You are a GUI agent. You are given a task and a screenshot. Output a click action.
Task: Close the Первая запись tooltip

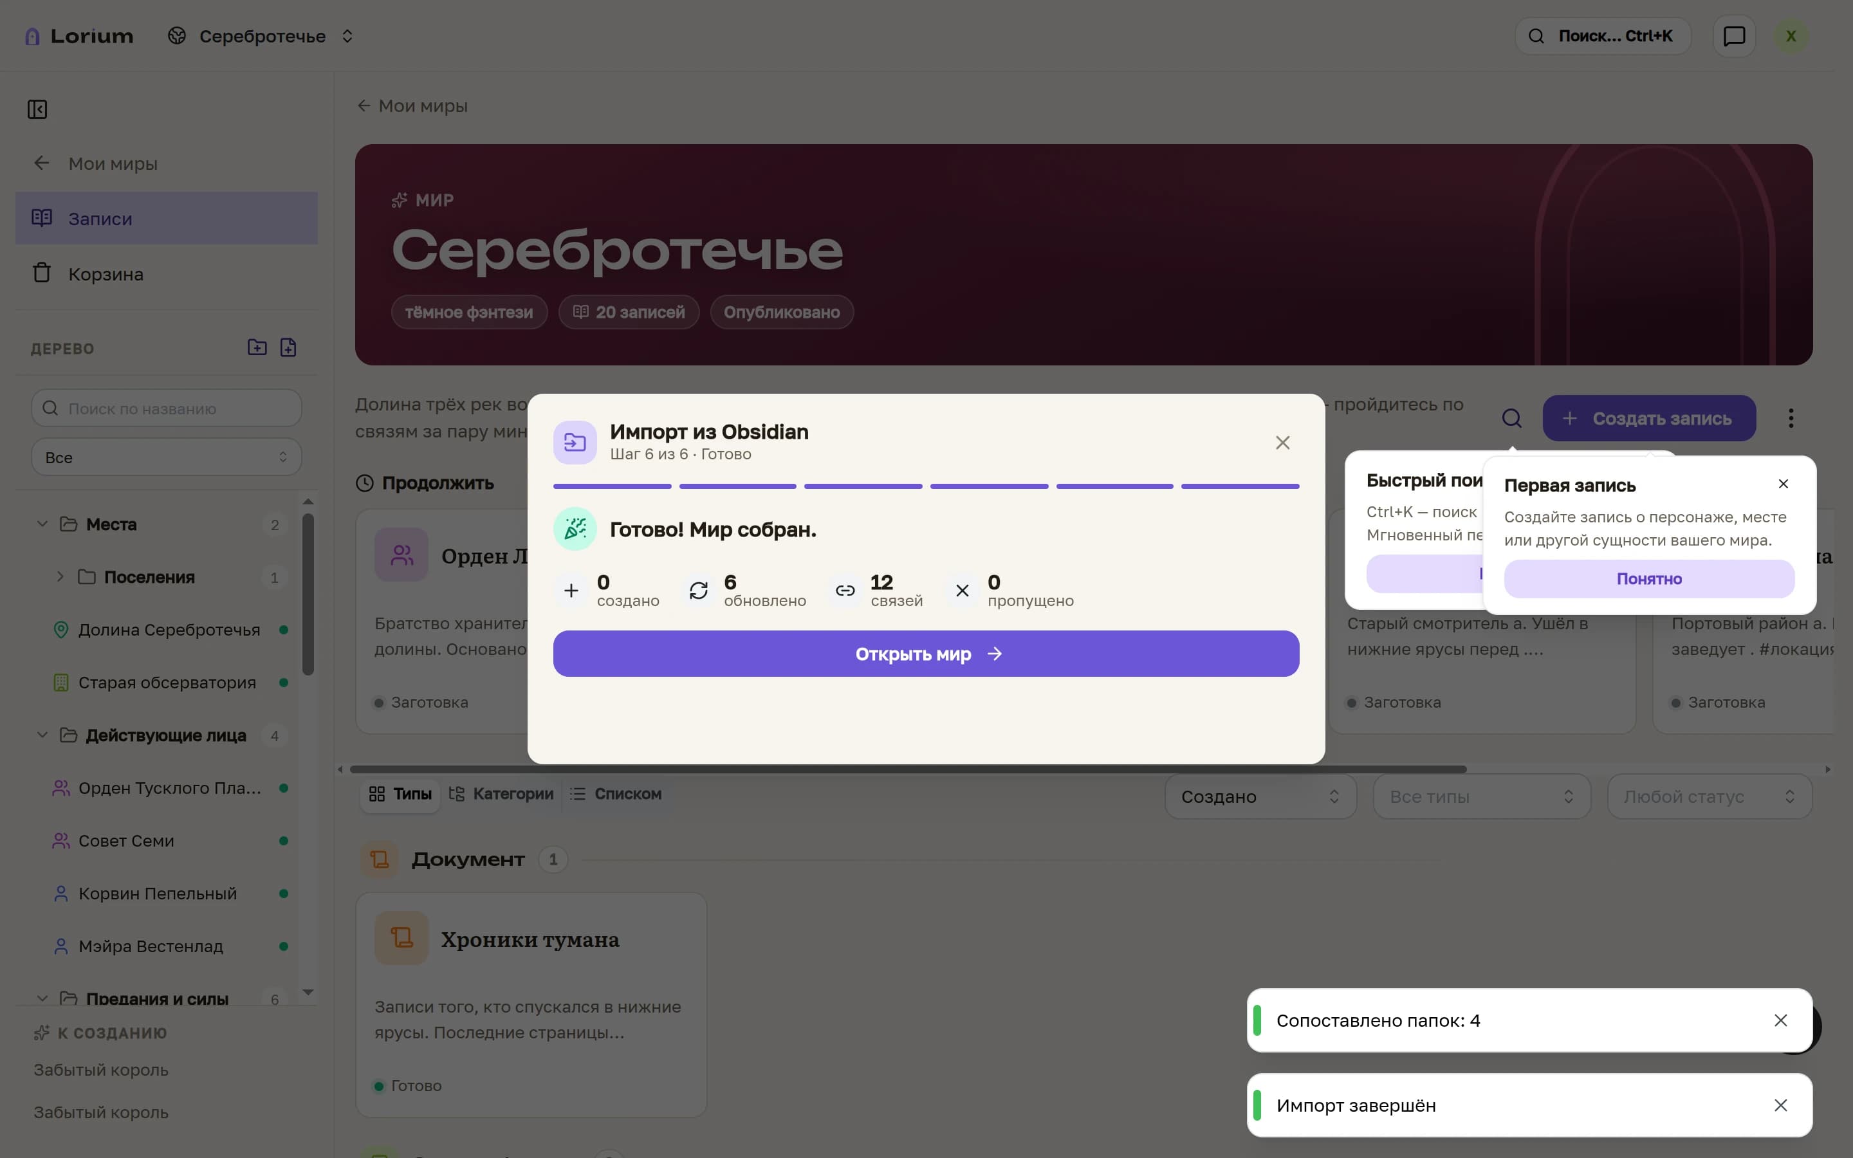click(1784, 484)
